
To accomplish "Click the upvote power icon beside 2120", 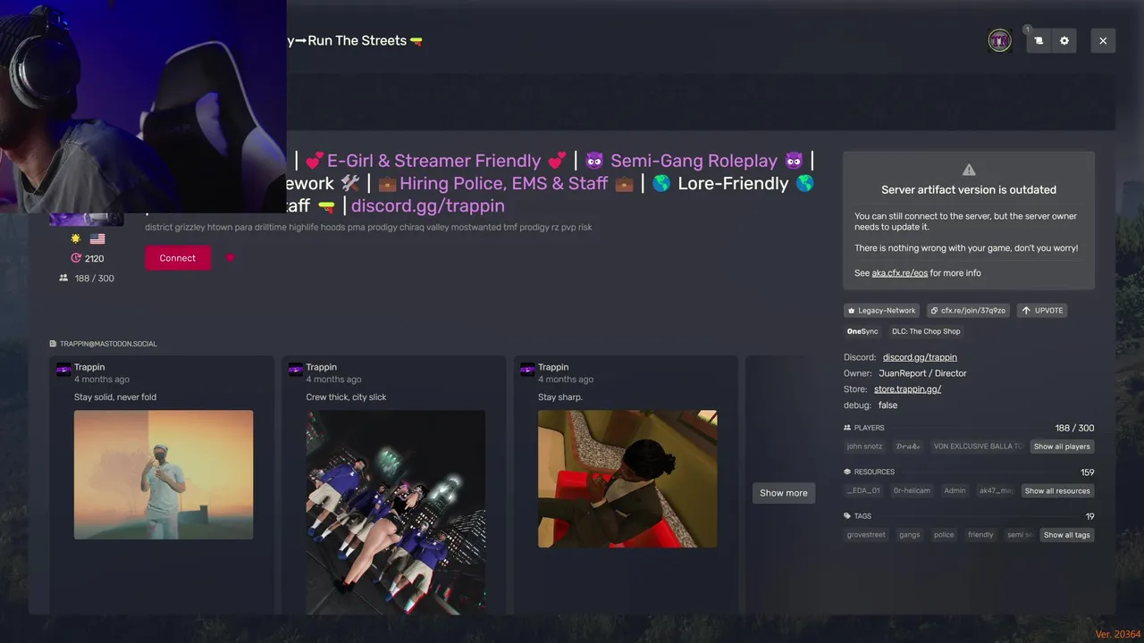I will point(76,258).
